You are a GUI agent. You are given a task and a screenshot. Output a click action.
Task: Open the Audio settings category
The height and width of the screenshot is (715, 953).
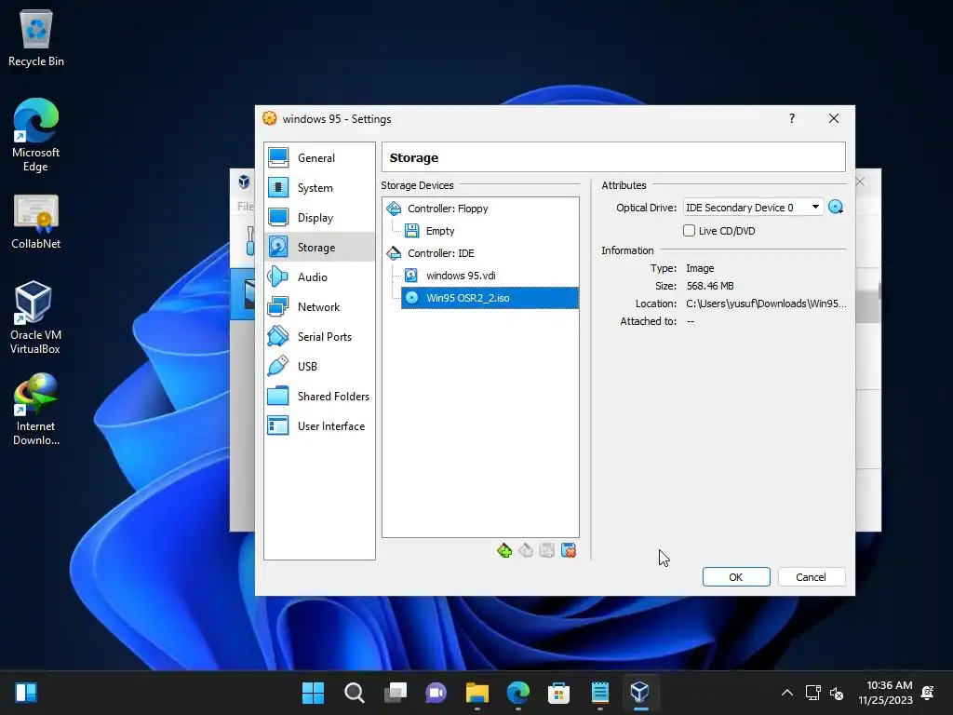[x=319, y=277]
